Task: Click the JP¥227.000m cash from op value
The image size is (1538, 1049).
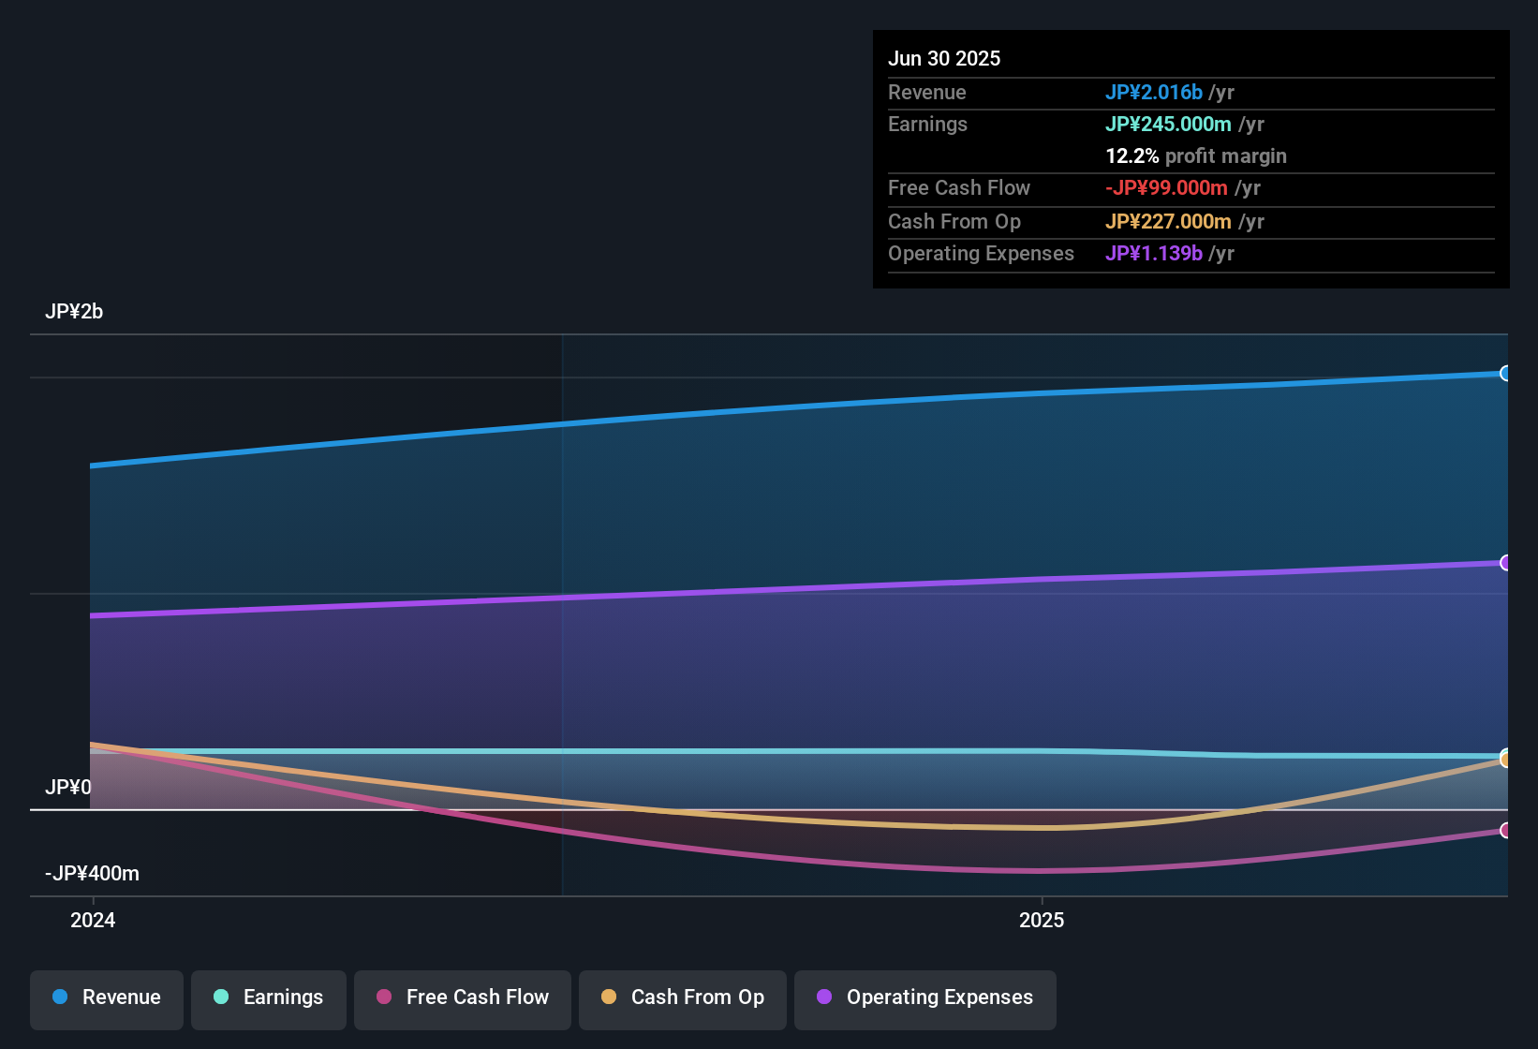Action: [1168, 222]
